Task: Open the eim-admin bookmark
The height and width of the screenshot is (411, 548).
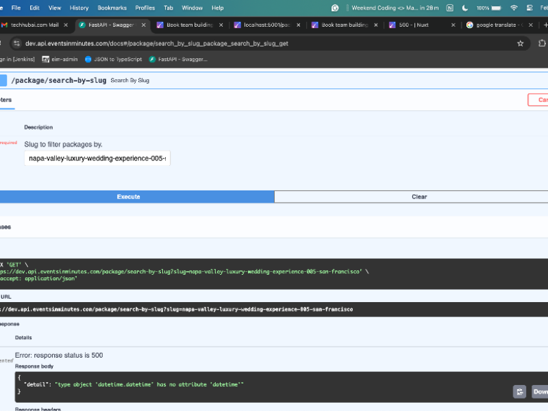Action: click(x=60, y=59)
